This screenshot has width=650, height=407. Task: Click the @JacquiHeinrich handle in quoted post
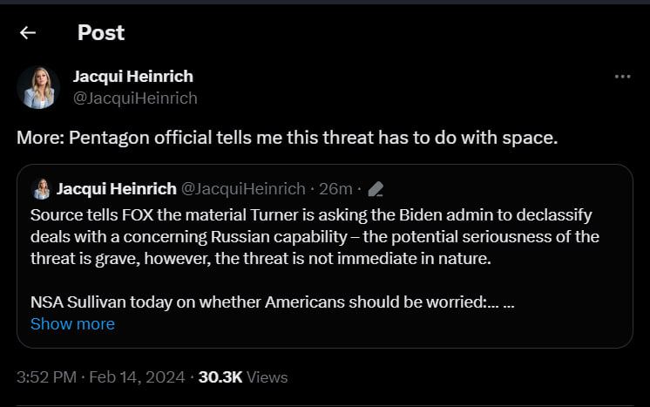coord(242,188)
